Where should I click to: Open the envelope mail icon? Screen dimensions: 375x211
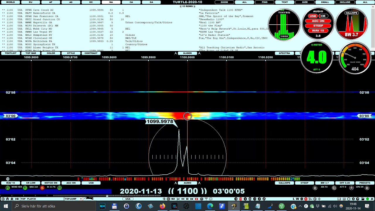click(339, 199)
